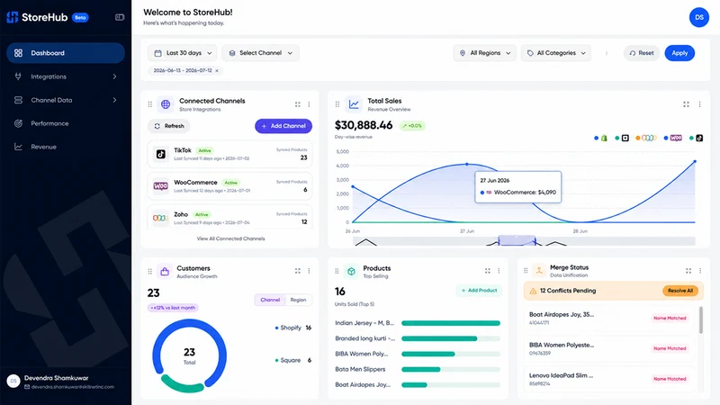Click the Products cube icon

351,272
